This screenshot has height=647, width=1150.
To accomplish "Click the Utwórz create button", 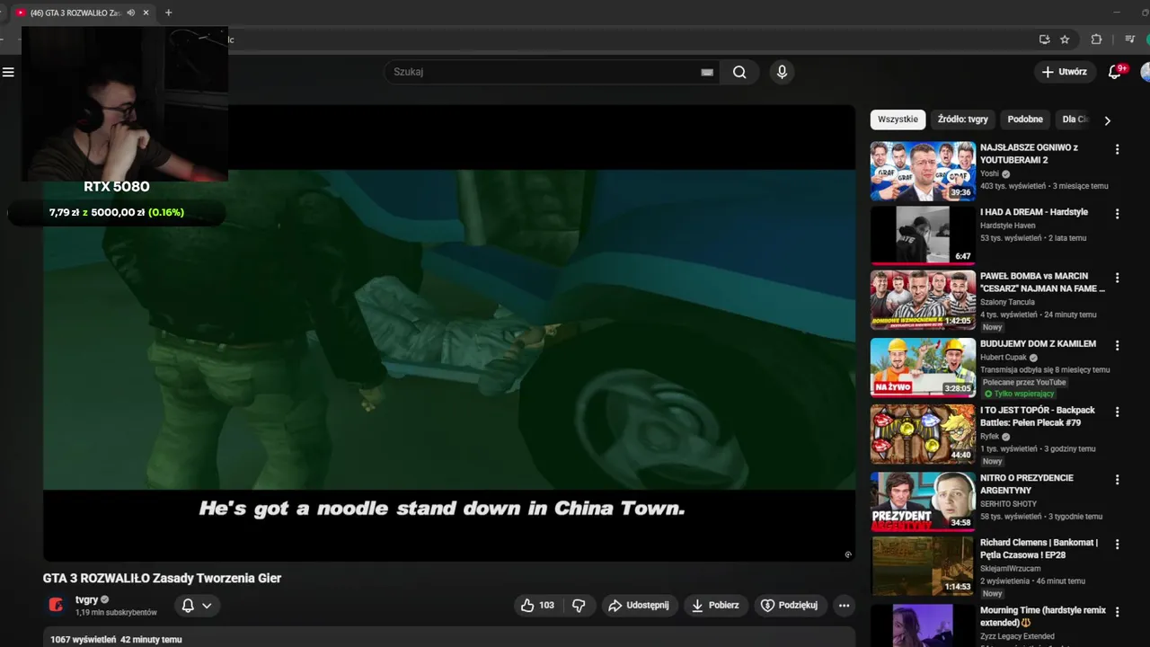I will tap(1064, 72).
